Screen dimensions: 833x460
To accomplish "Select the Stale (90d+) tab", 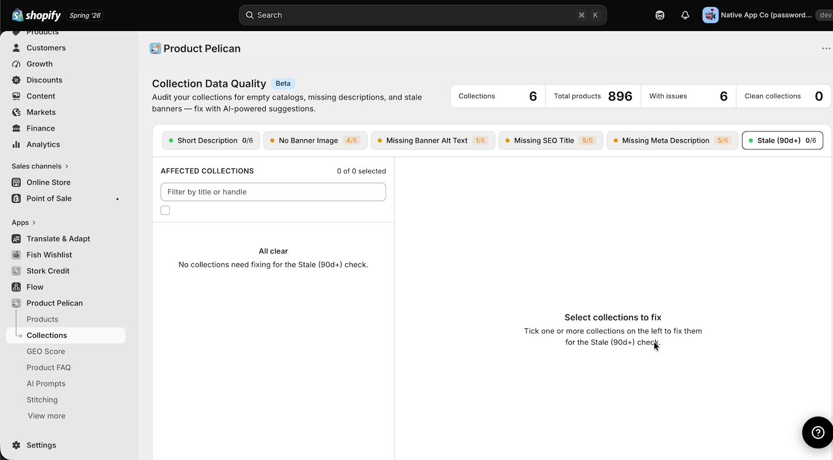I will pos(782,140).
